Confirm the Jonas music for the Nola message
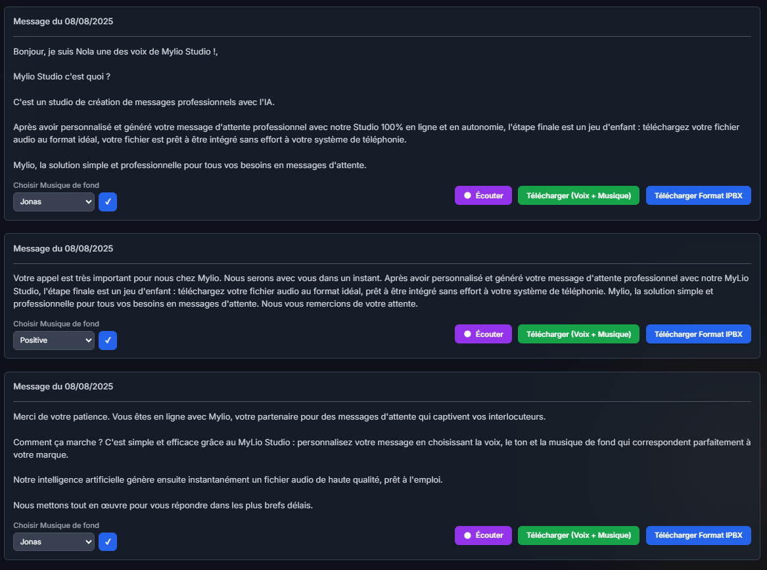767x570 pixels. pyautogui.click(x=108, y=202)
